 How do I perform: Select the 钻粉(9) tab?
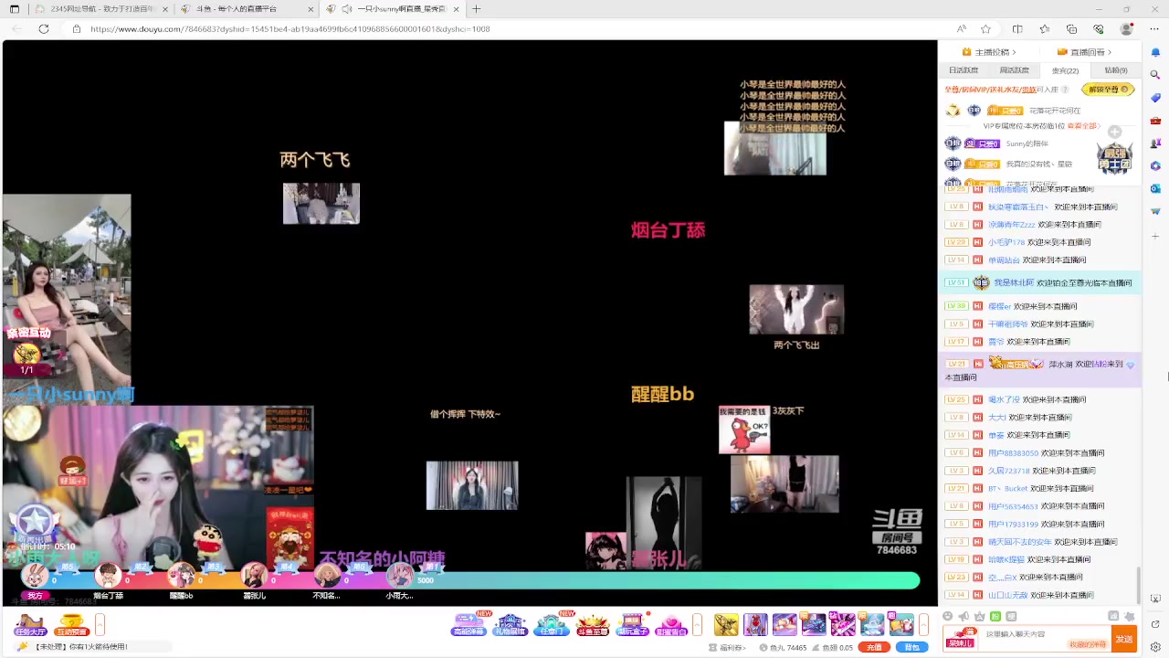tap(1116, 70)
